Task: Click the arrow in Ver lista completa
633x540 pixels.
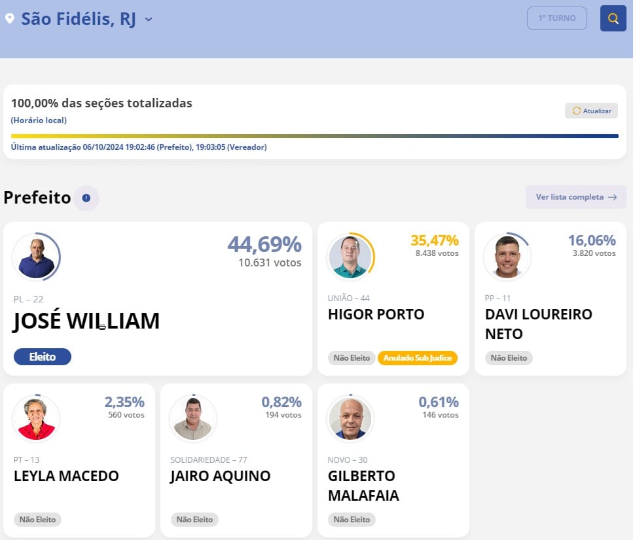Action: [613, 197]
